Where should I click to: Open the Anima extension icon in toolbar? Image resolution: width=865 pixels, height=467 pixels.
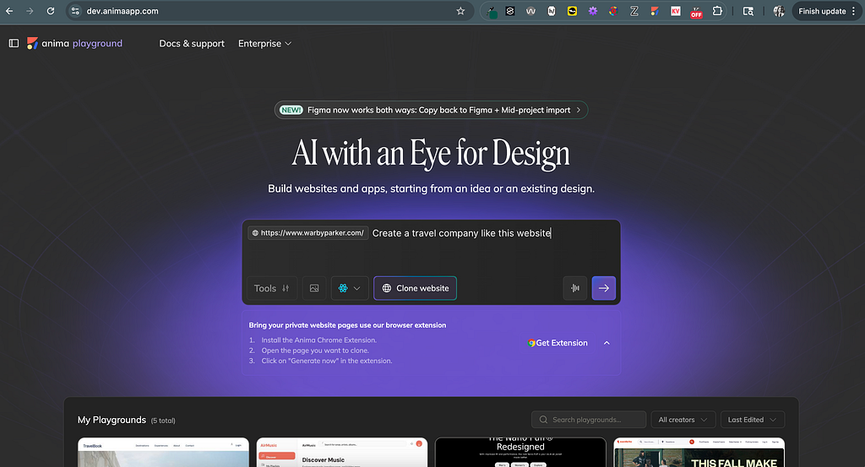pyautogui.click(x=655, y=11)
